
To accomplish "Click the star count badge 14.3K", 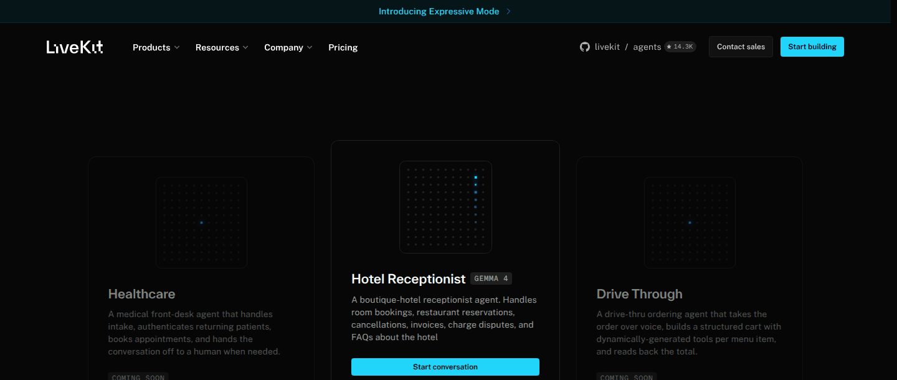I will (x=680, y=47).
